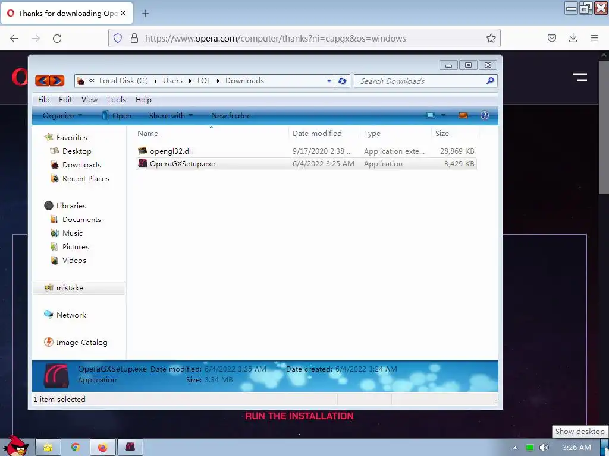This screenshot has height=456, width=609.
Task: Select Desktop under Favorites
Action: 77,151
